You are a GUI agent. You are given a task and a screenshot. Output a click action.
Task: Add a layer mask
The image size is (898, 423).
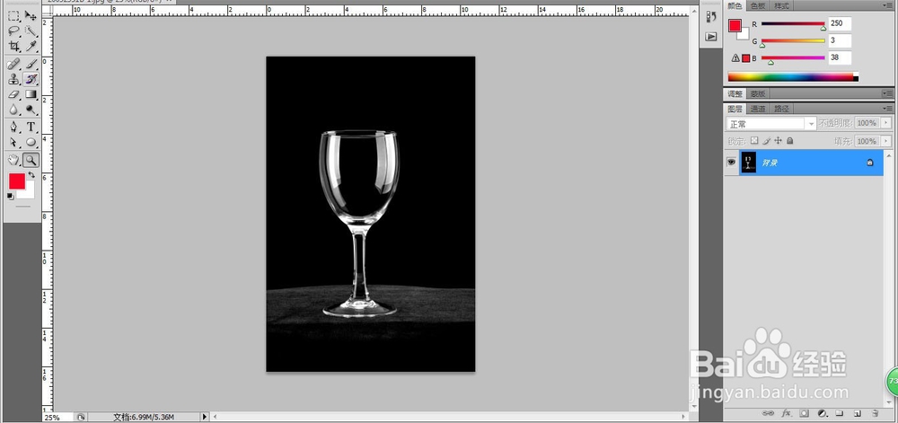click(x=804, y=413)
